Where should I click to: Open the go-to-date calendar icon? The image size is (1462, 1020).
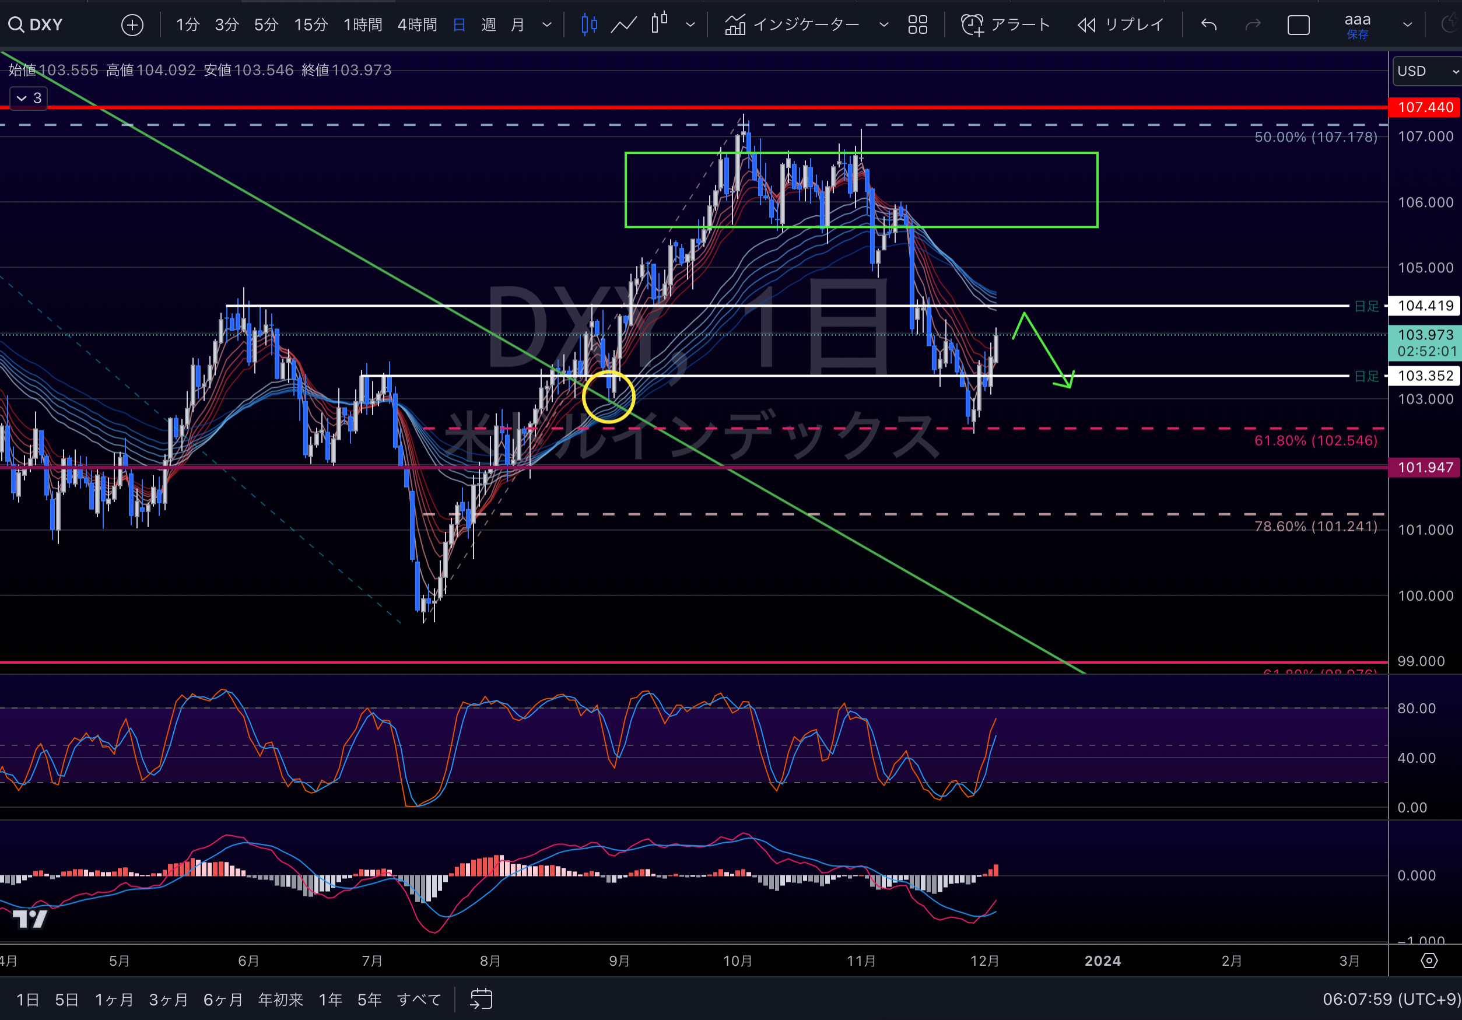point(481,999)
